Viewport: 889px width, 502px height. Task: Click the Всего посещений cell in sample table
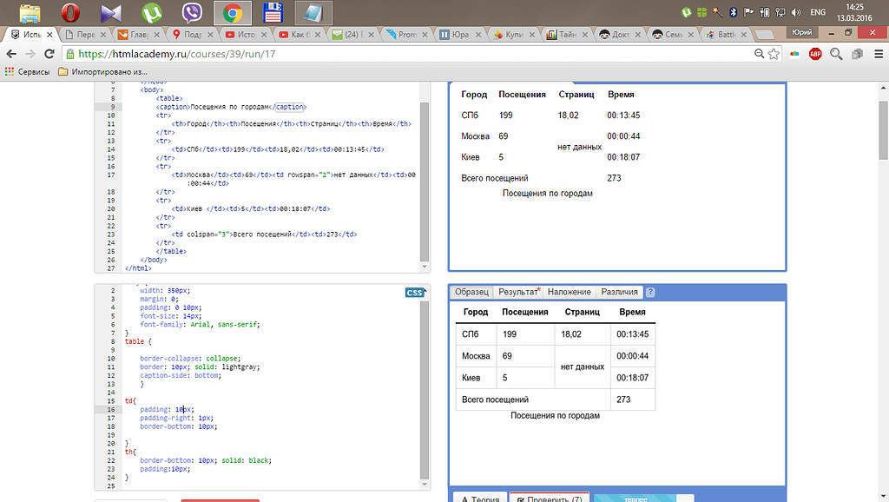click(533, 400)
